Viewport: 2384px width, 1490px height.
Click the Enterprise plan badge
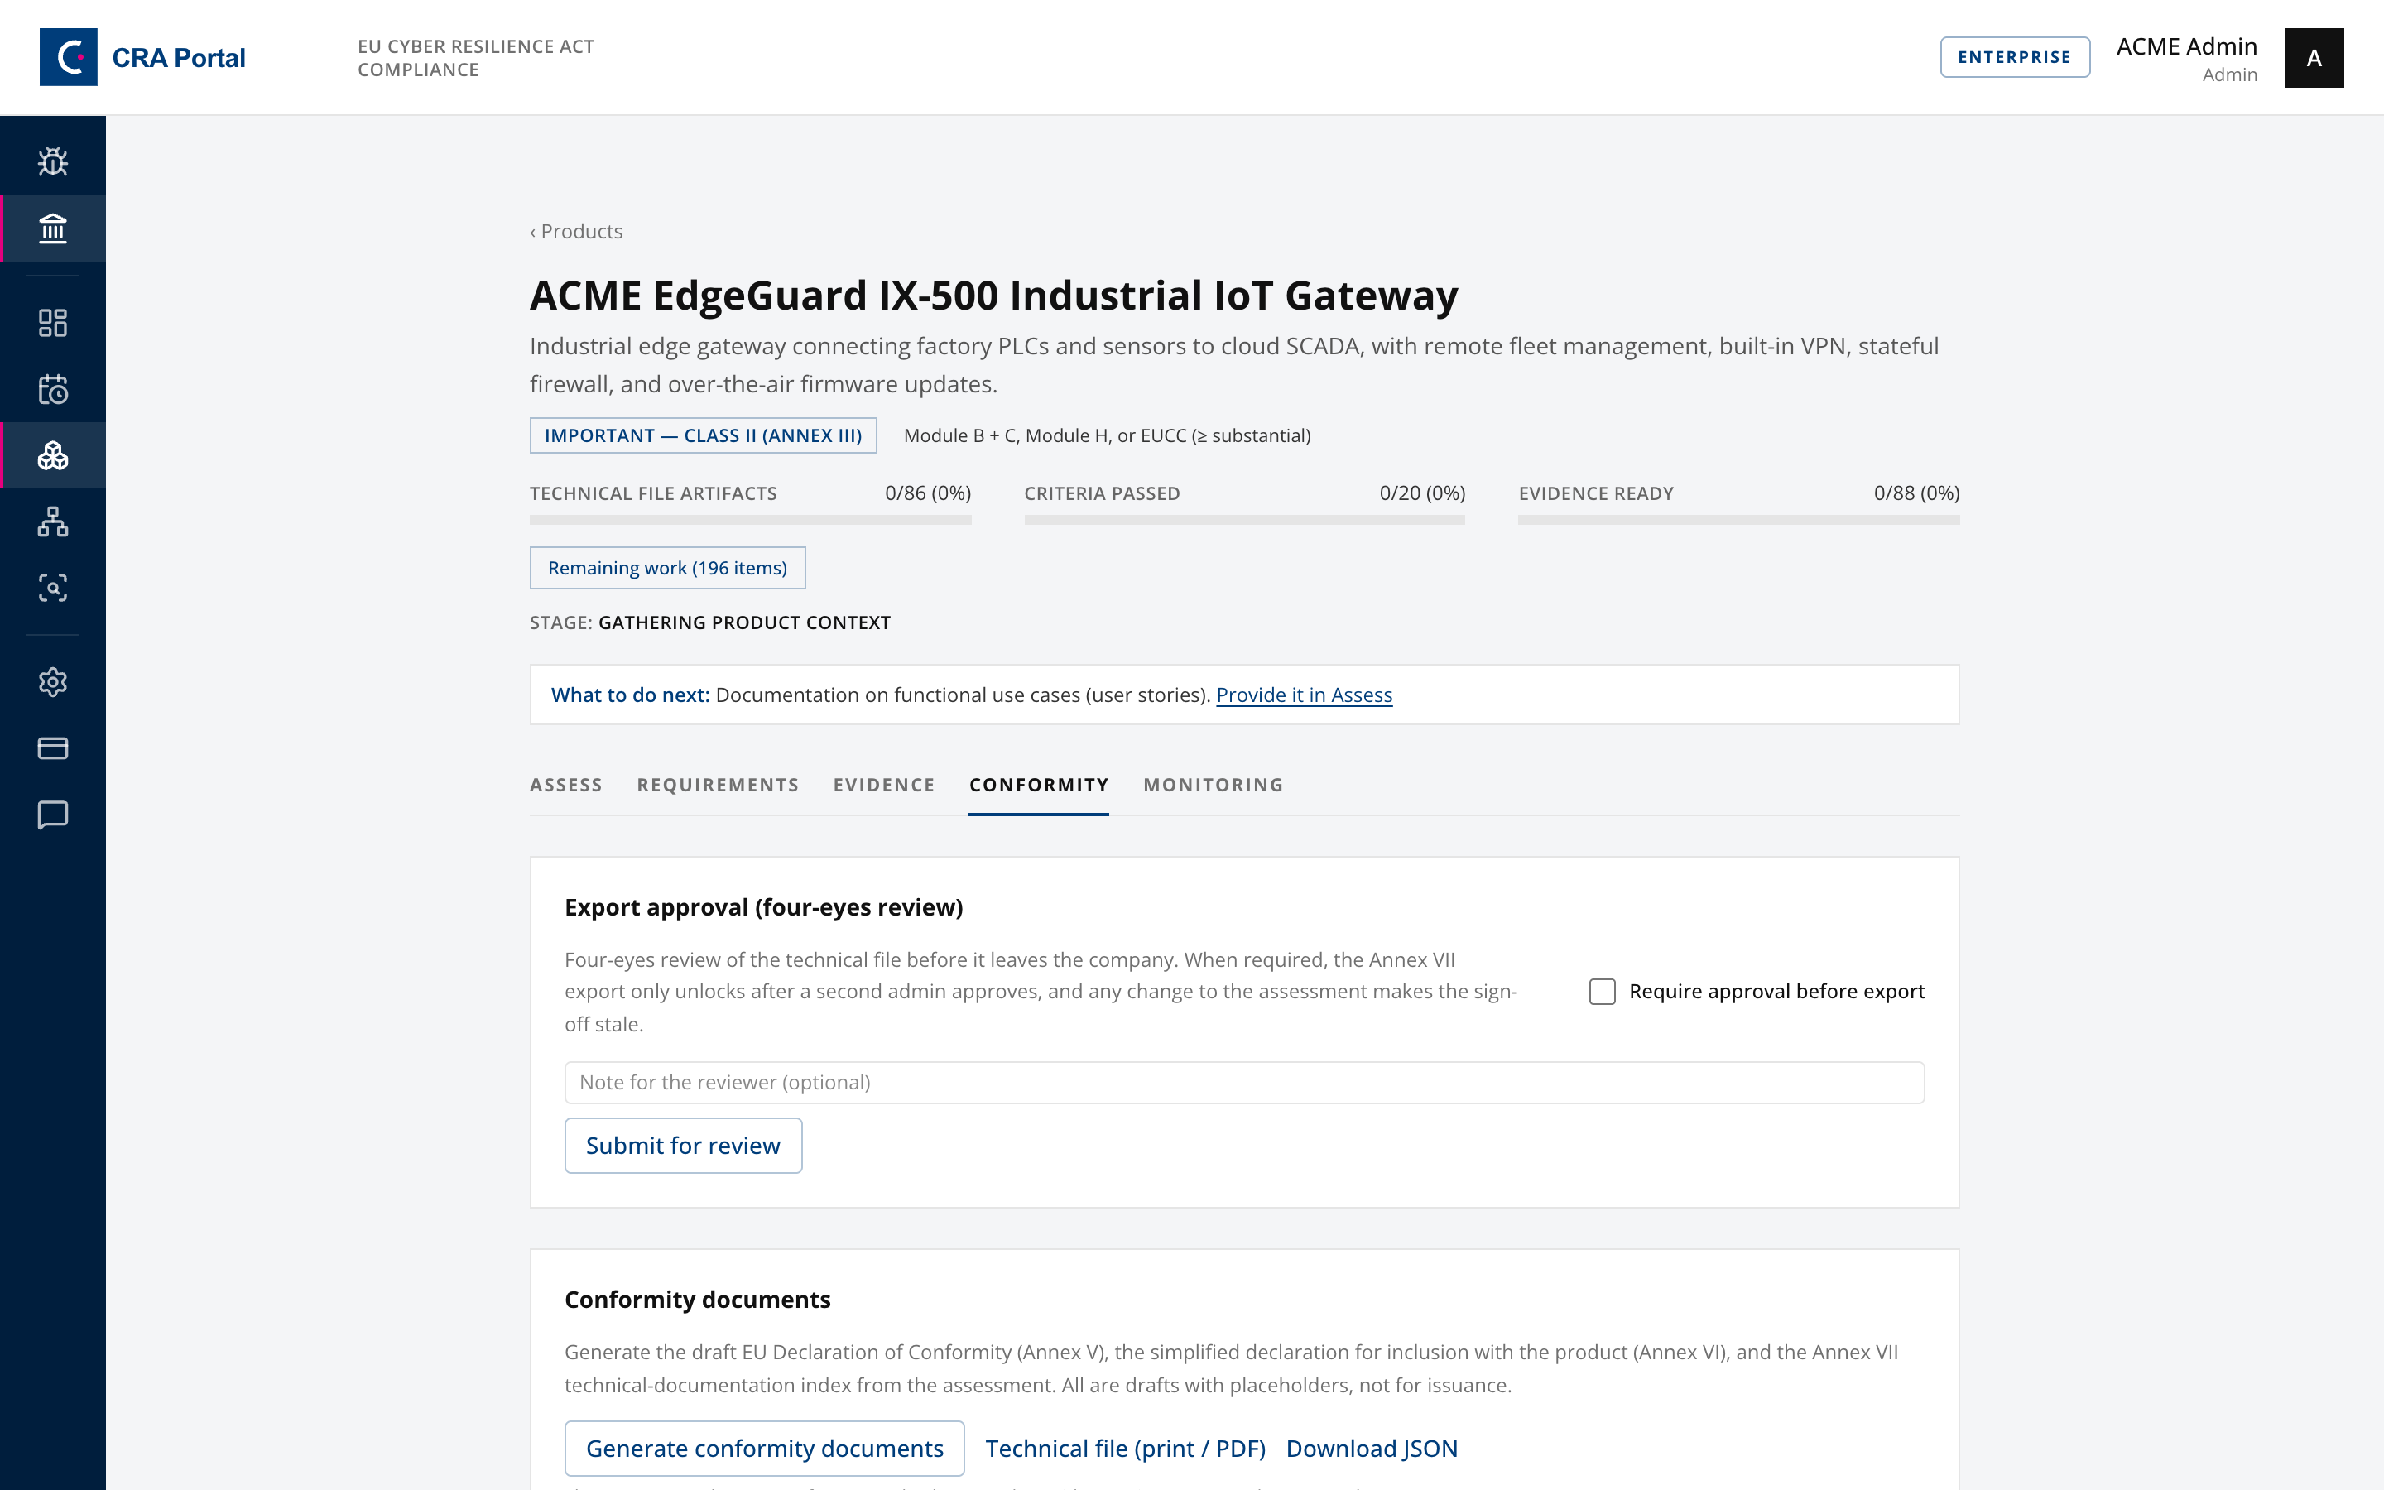pos(2015,57)
